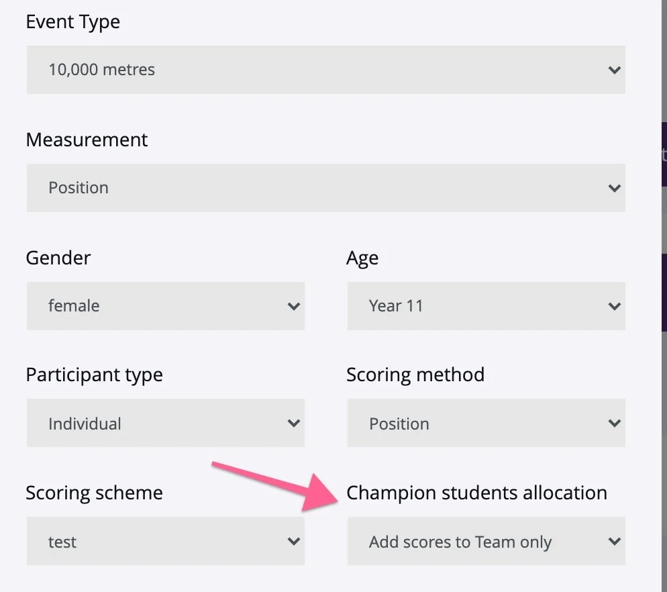Click the chevron beside 'Add scores to Team only'
This screenshot has width=667, height=592.
(614, 542)
